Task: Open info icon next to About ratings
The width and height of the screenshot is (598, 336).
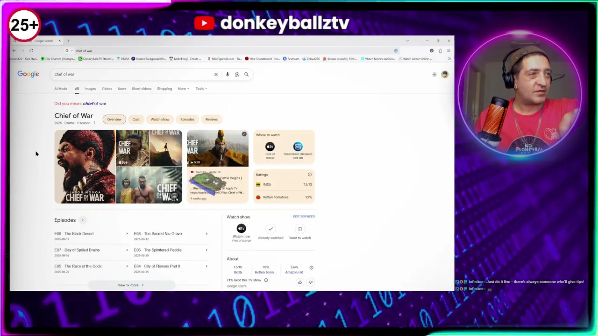Action: (311, 268)
